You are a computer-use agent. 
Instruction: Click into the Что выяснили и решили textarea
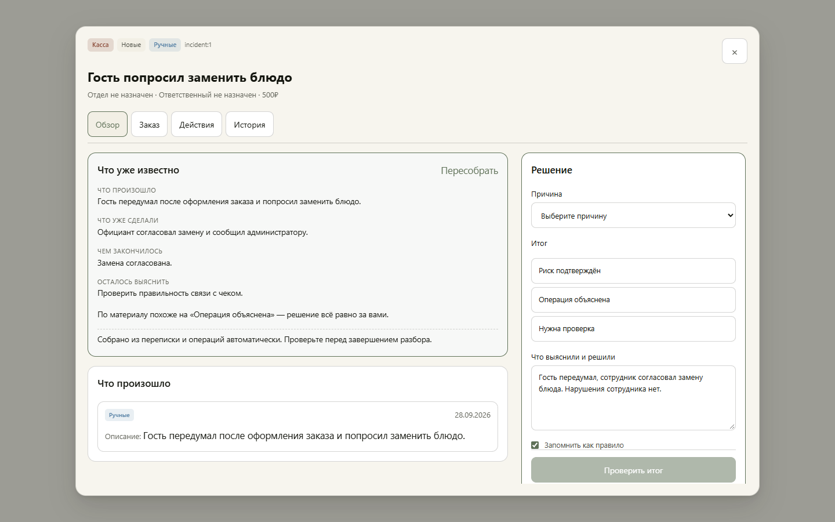click(633, 398)
